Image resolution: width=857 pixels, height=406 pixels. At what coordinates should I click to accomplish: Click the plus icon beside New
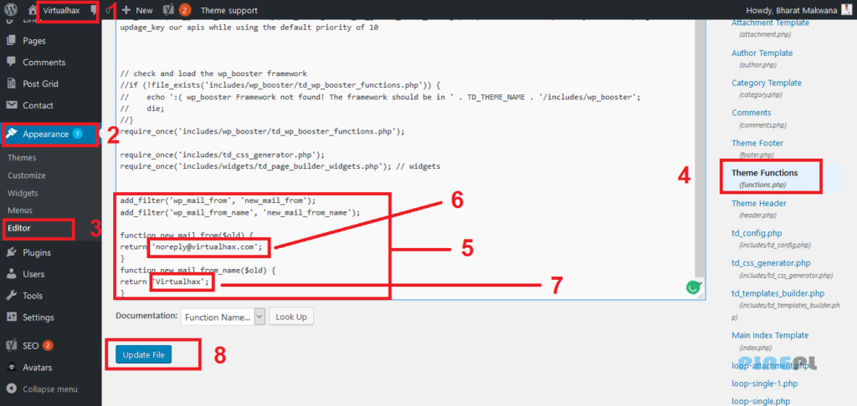(x=126, y=10)
